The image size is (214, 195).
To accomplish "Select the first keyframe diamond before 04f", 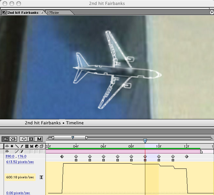I will point(62,157).
